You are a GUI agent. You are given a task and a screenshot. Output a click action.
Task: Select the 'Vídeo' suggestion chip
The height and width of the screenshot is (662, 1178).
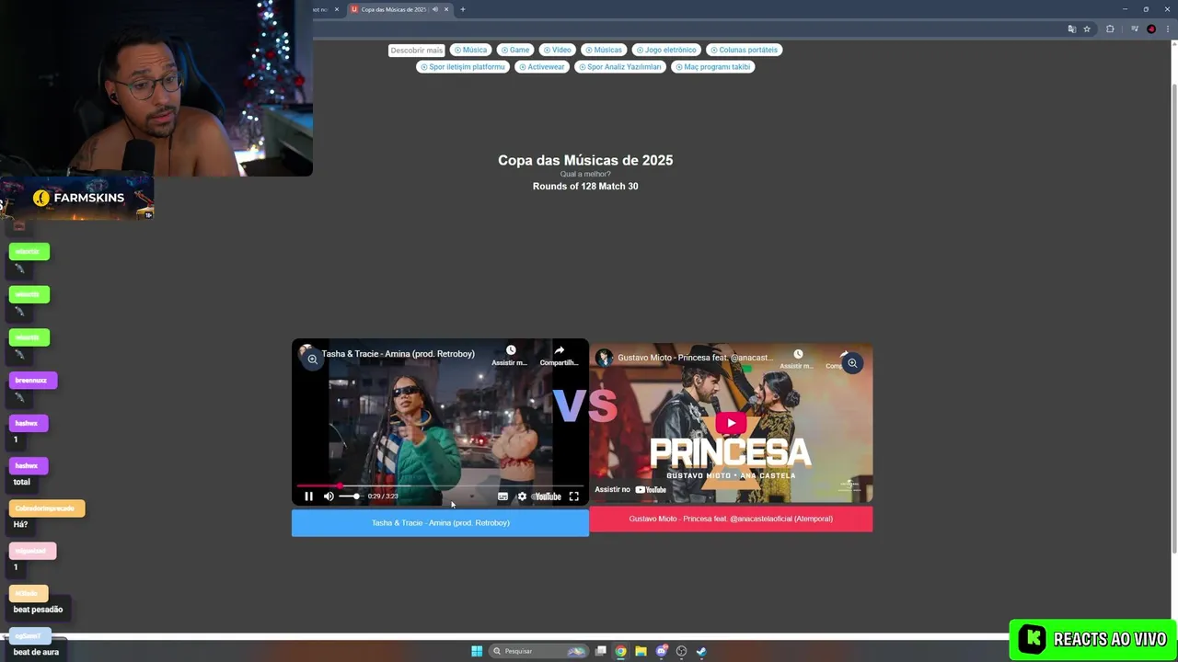click(x=557, y=50)
